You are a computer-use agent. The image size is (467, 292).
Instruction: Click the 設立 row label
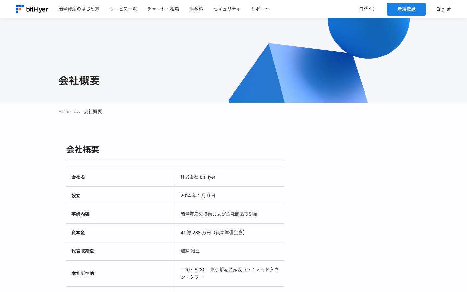[x=76, y=196]
